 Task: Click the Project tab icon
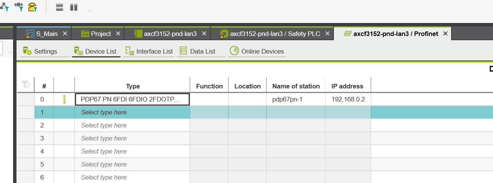(85, 34)
